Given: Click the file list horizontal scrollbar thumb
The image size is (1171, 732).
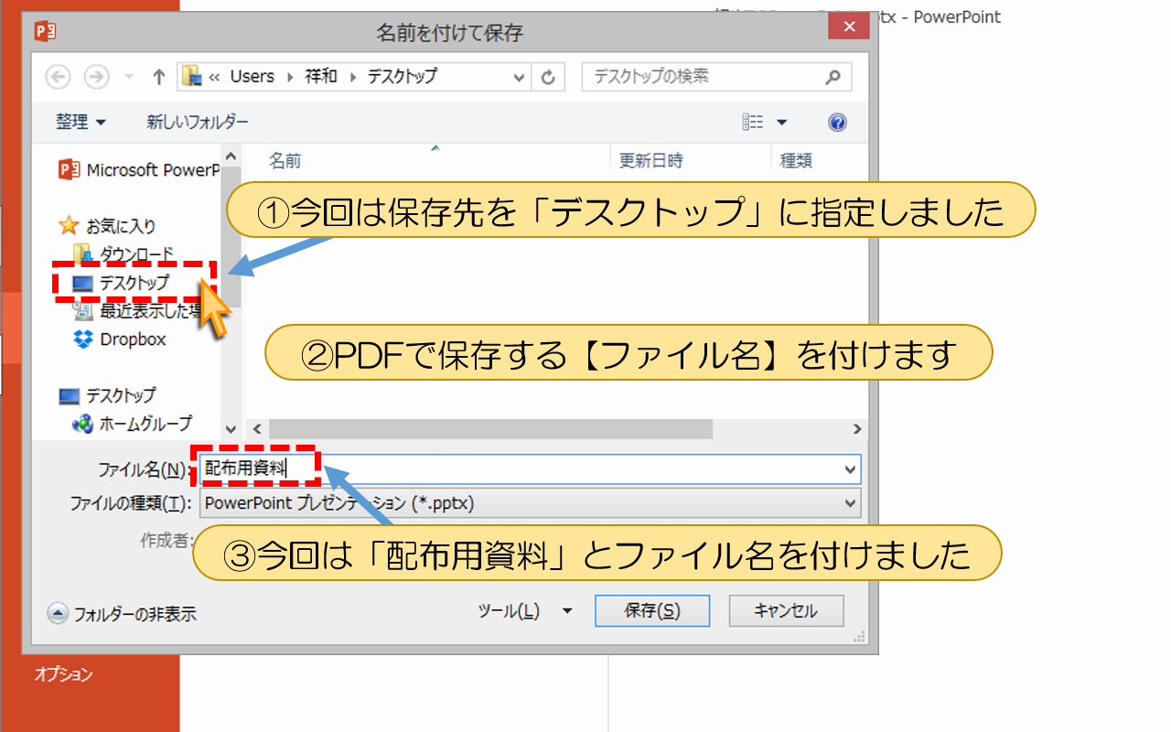Looking at the screenshot, I should [490, 429].
